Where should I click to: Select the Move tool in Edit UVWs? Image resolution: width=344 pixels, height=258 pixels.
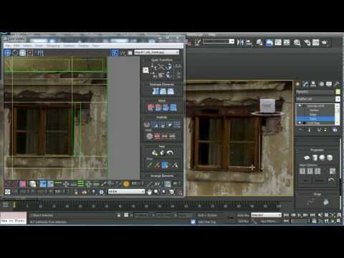click(8, 53)
